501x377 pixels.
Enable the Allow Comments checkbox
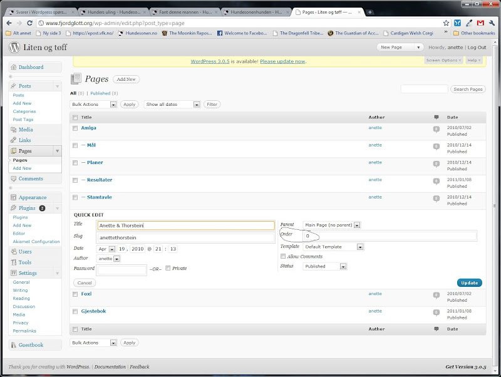pyautogui.click(x=283, y=256)
